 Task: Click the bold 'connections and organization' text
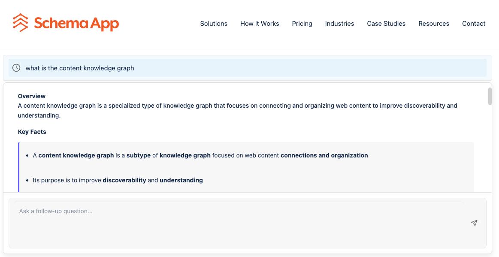pyautogui.click(x=324, y=156)
